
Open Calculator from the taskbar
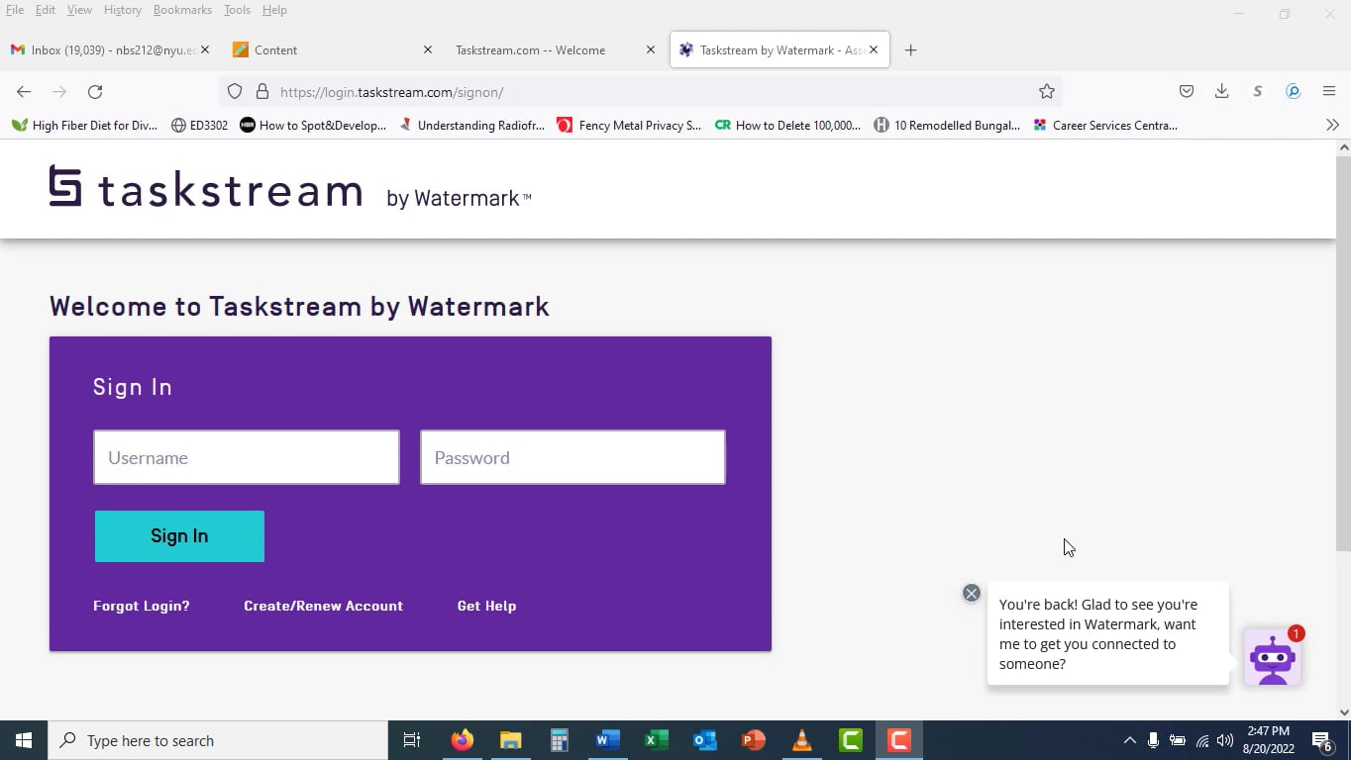[x=559, y=740]
